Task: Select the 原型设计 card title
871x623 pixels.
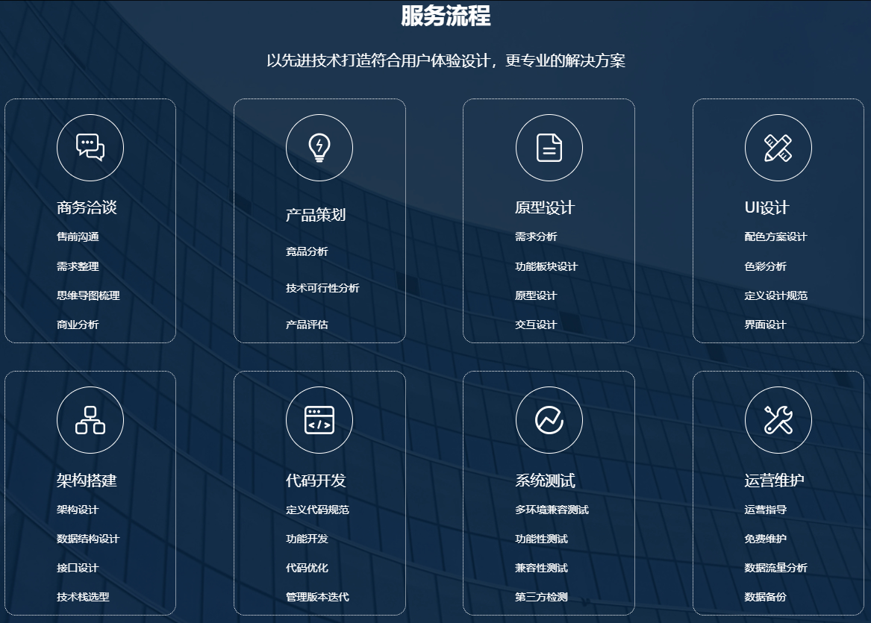Action: click(545, 207)
